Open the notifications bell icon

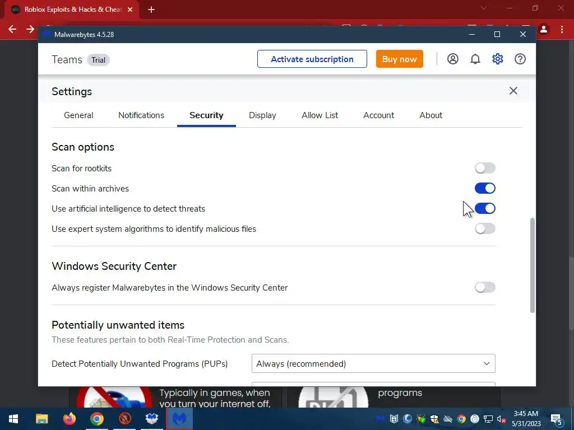[x=475, y=59]
